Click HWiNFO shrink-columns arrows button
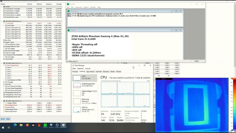Viewport: 236px width, 133px height. coord(8,119)
